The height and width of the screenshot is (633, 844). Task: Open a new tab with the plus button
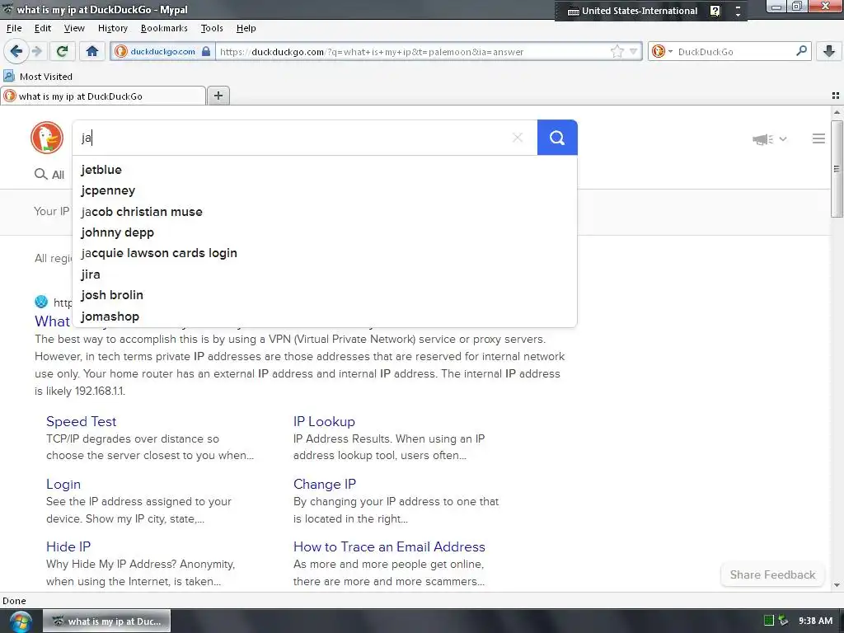click(218, 96)
